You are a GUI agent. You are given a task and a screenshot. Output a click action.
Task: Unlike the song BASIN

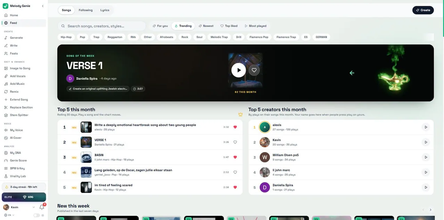point(235,157)
